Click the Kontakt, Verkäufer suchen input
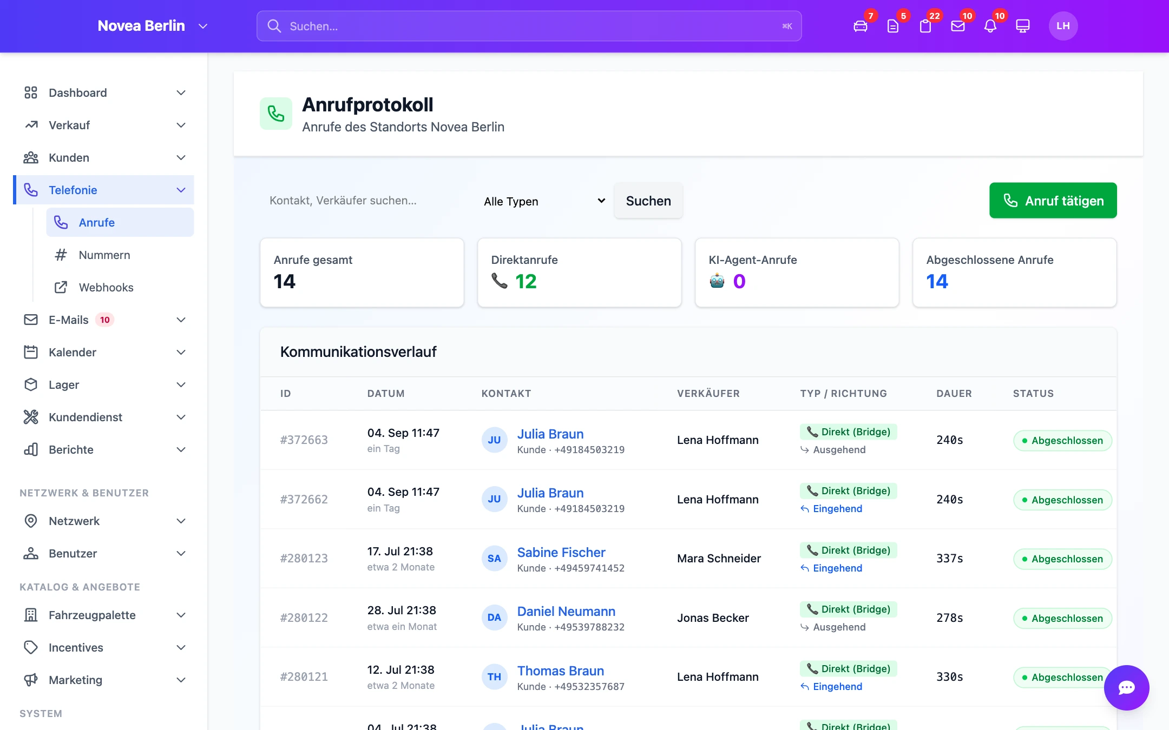Image resolution: width=1169 pixels, height=730 pixels. point(364,201)
